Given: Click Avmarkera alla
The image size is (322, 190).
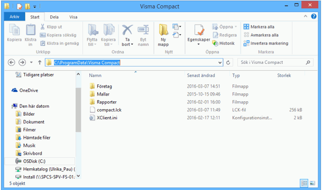Looking at the screenshot, I should pos(261,35).
